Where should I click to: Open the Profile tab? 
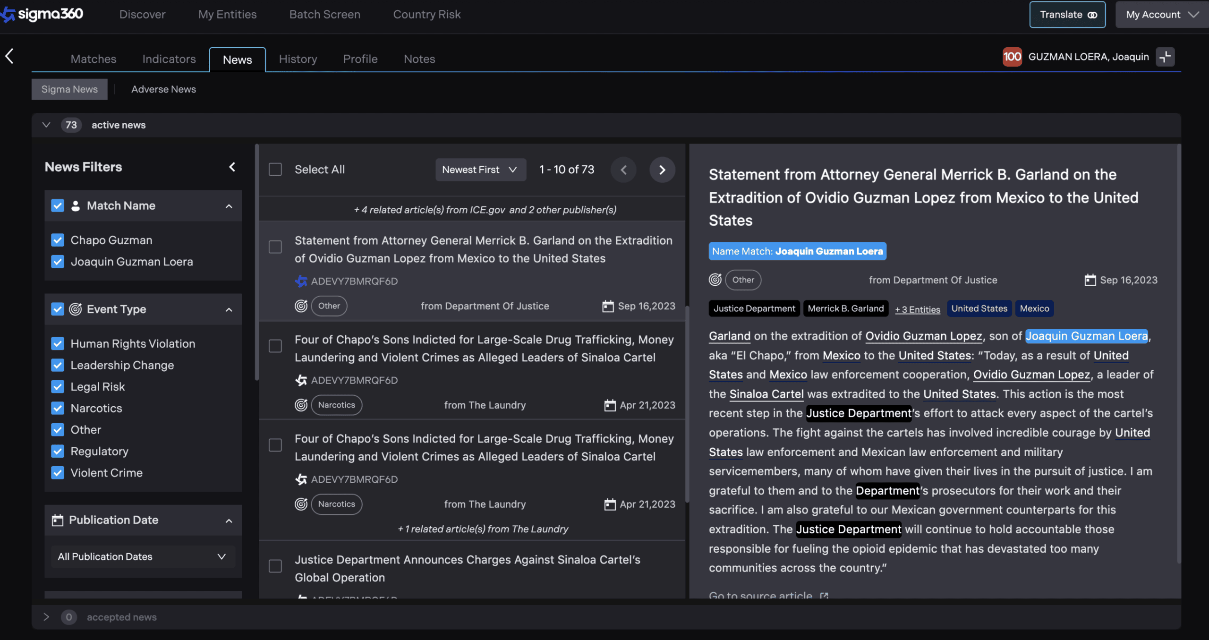pos(360,59)
